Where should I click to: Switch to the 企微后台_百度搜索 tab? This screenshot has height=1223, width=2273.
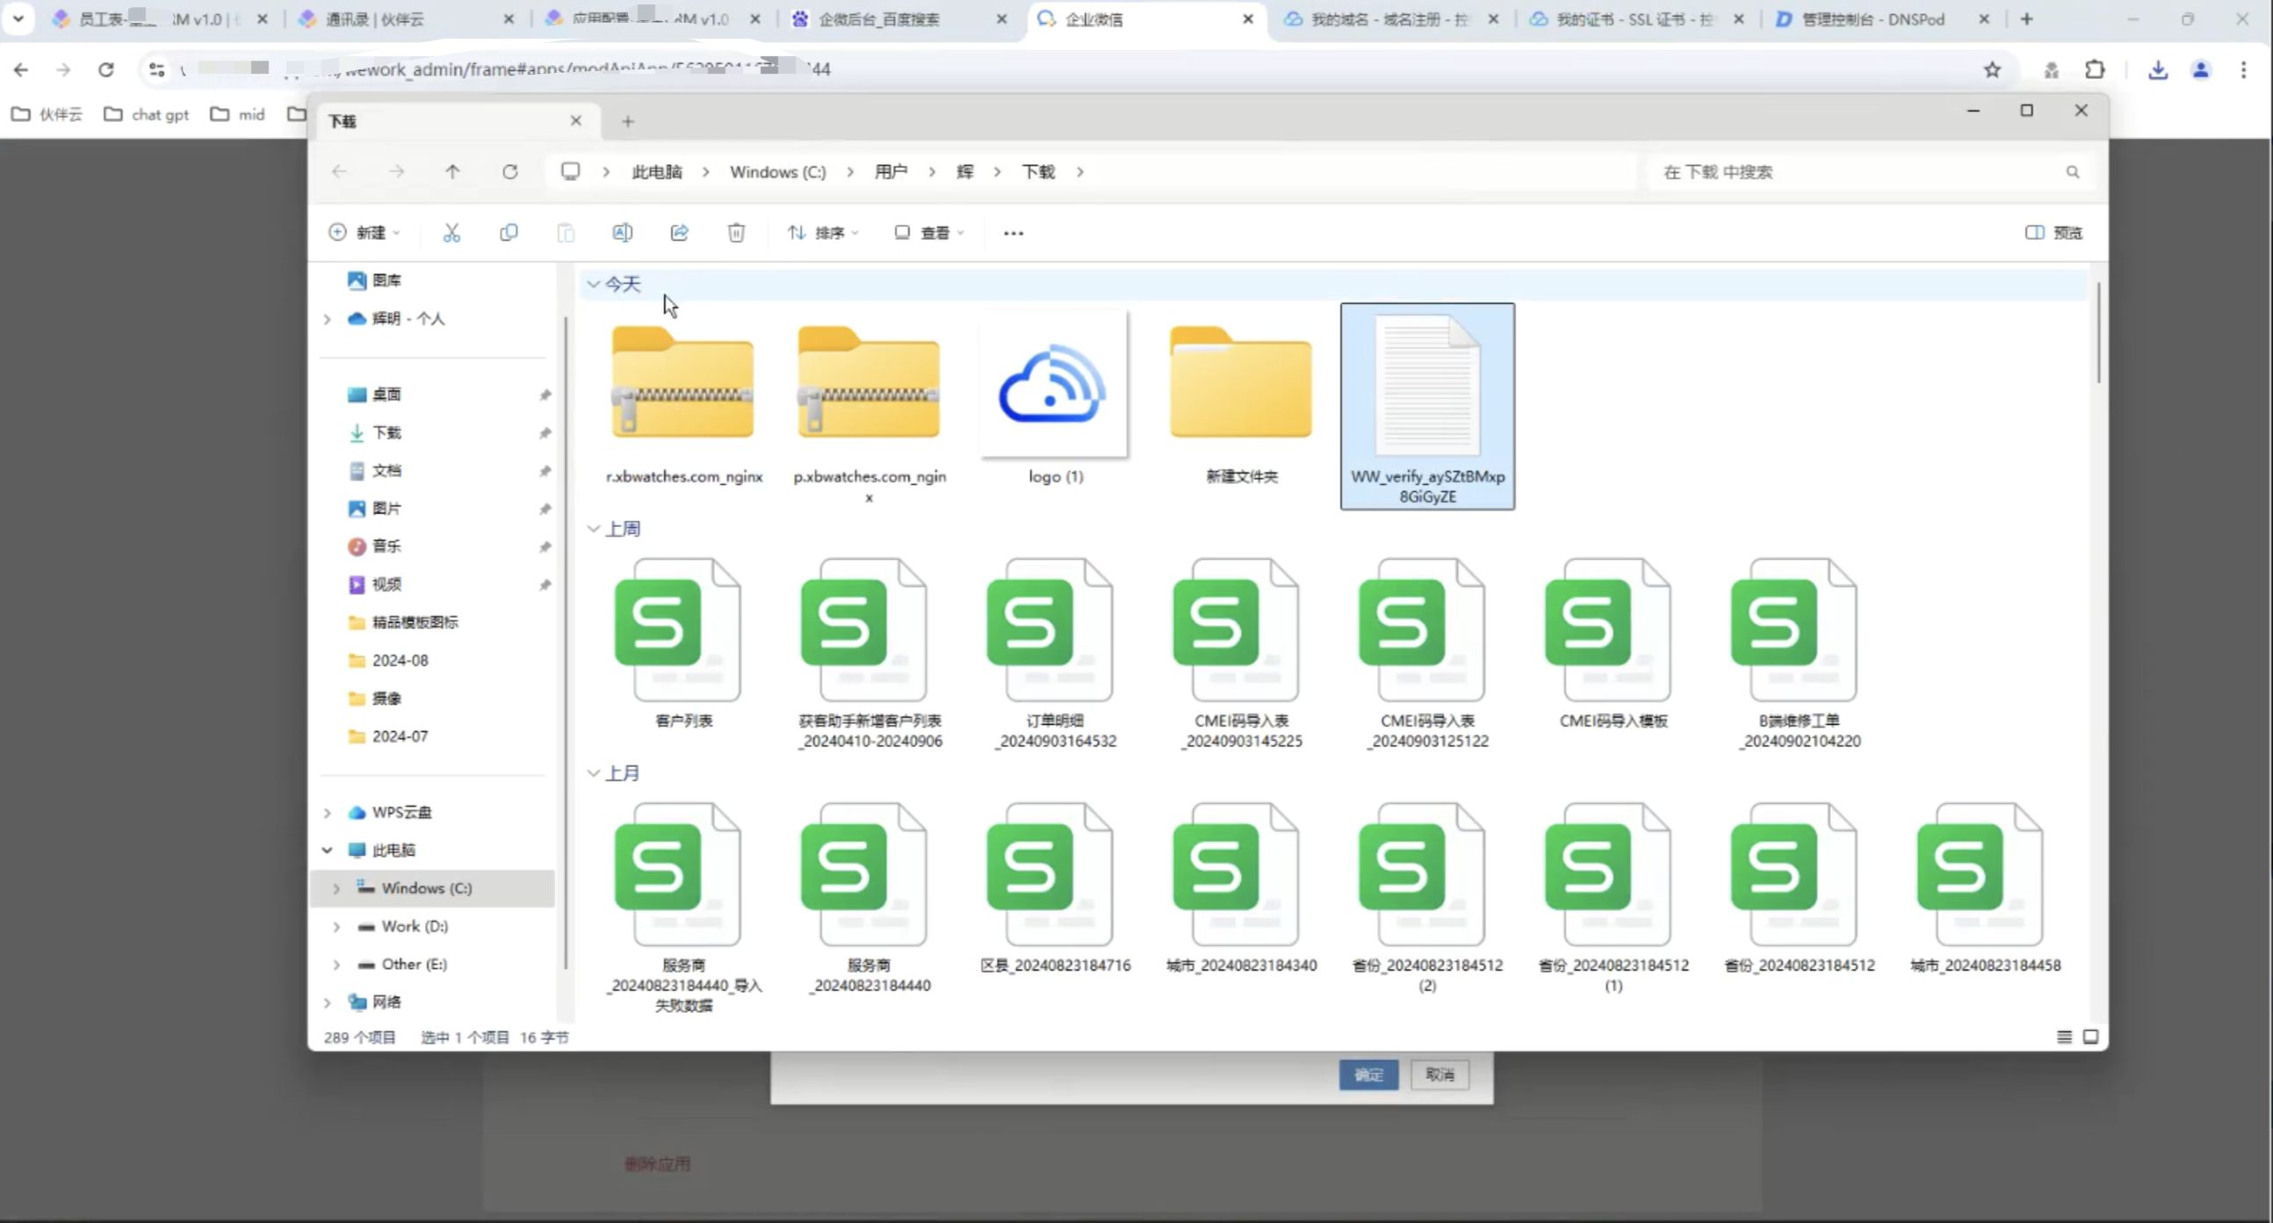coord(898,19)
